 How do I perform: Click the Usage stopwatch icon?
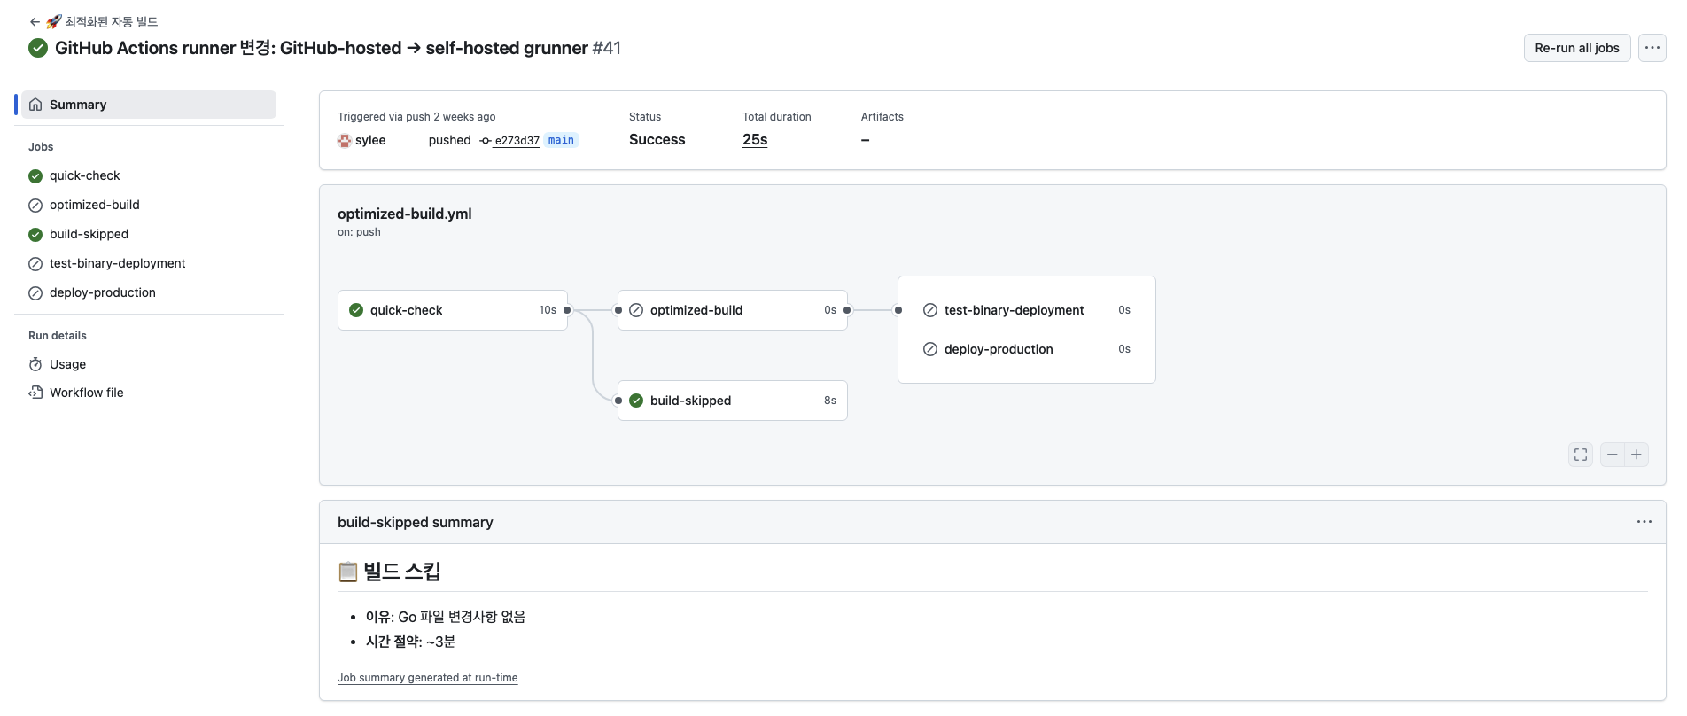click(35, 364)
